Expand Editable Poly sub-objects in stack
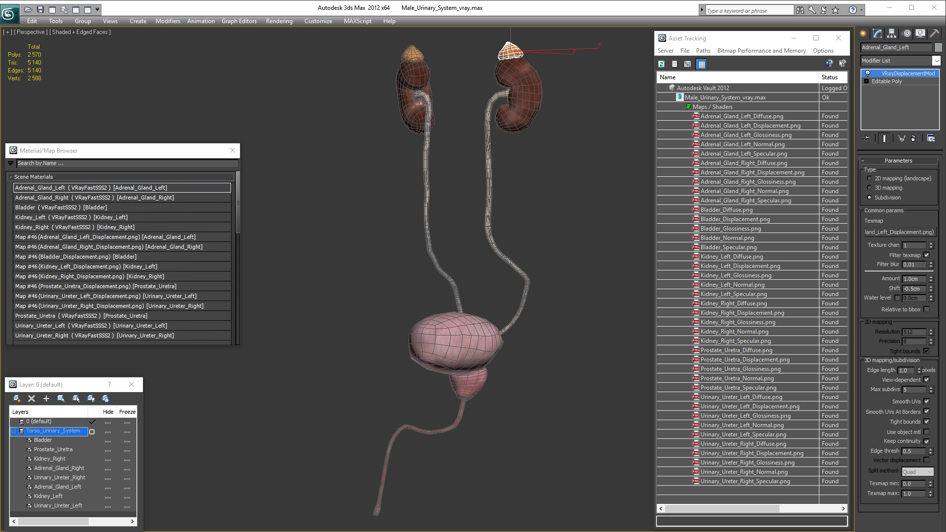This screenshot has height=532, width=946. pyautogui.click(x=866, y=81)
